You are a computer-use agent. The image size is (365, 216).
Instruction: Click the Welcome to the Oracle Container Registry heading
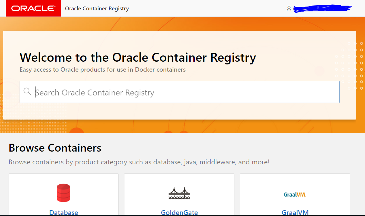click(x=138, y=57)
